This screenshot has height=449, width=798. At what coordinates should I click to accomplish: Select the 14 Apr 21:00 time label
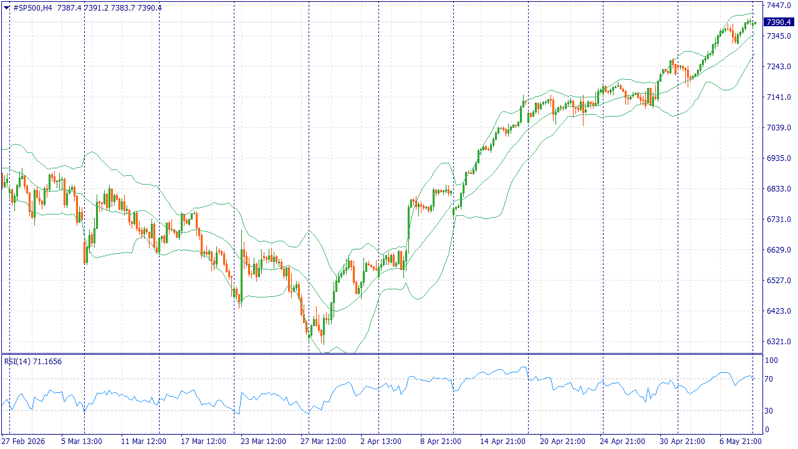503,442
